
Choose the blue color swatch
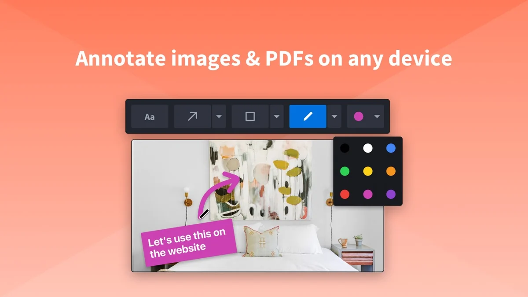pos(391,148)
